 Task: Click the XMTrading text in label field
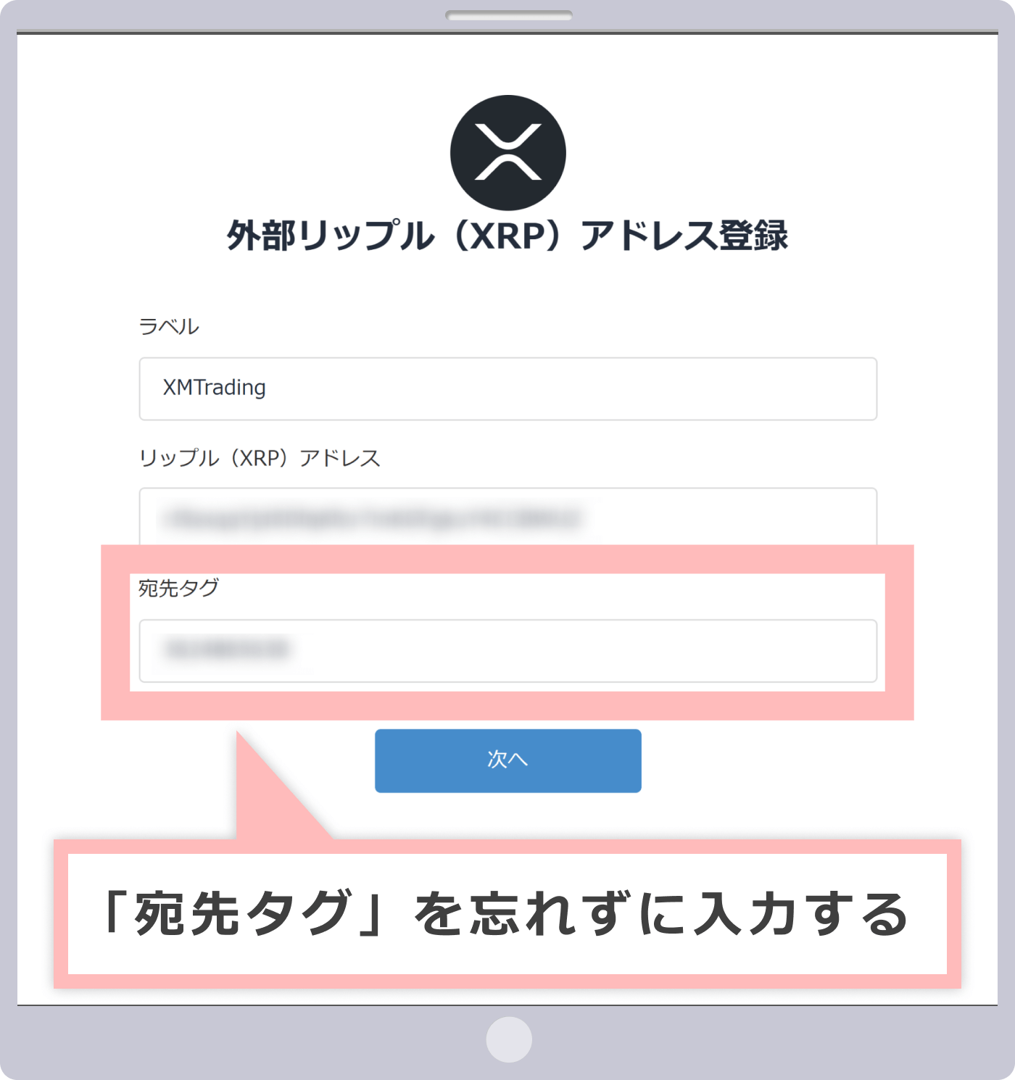pyautogui.click(x=214, y=388)
